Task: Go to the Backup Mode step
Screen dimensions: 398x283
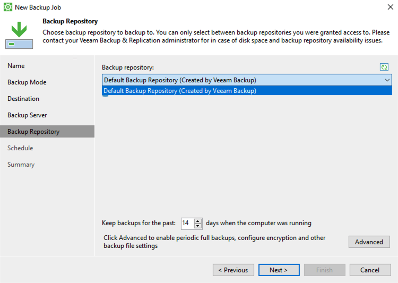Action: click(27, 82)
